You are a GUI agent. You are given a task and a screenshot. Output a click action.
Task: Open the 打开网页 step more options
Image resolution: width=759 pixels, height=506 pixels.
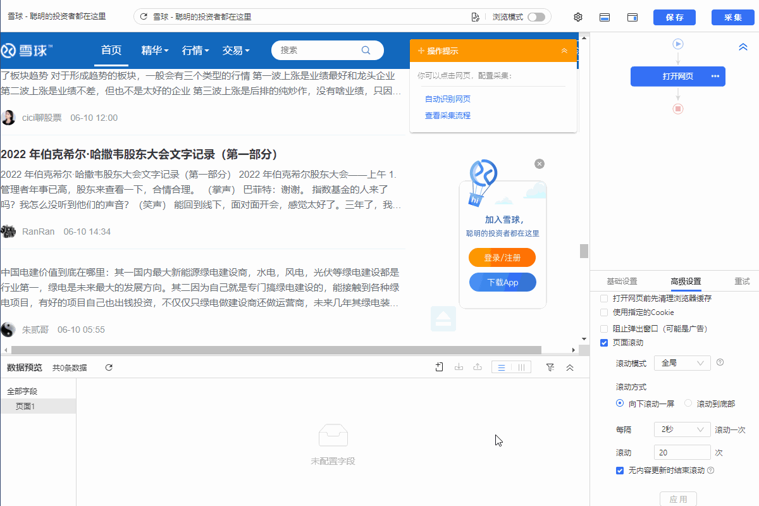point(715,77)
